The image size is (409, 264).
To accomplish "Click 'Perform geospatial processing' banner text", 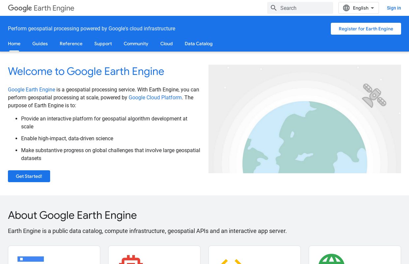I will (91, 28).
